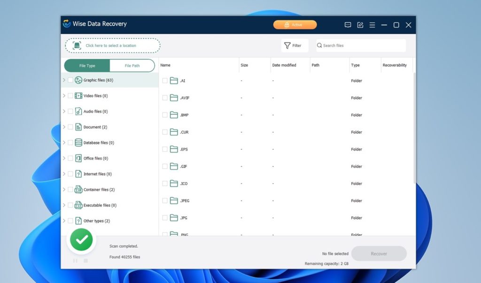Select the File Type tab
This screenshot has width=481, height=283.
(87, 66)
